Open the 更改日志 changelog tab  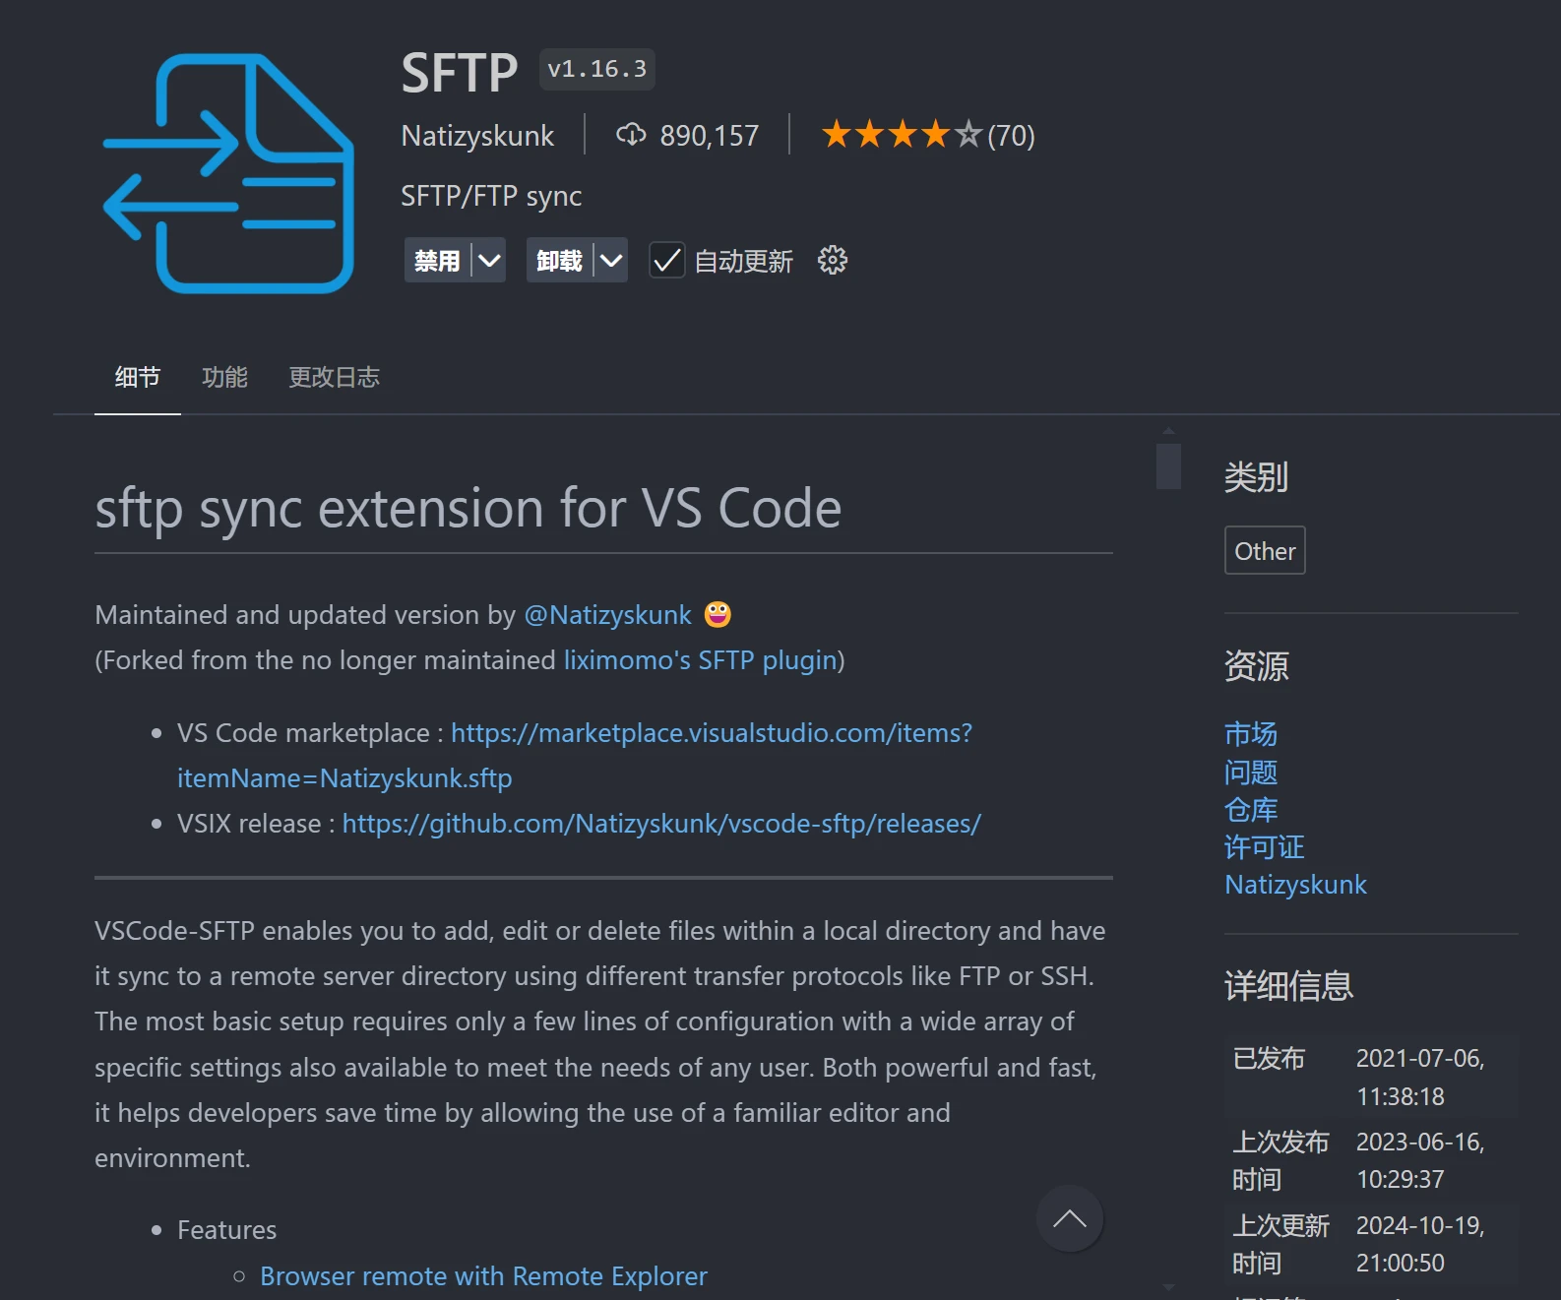pos(334,377)
